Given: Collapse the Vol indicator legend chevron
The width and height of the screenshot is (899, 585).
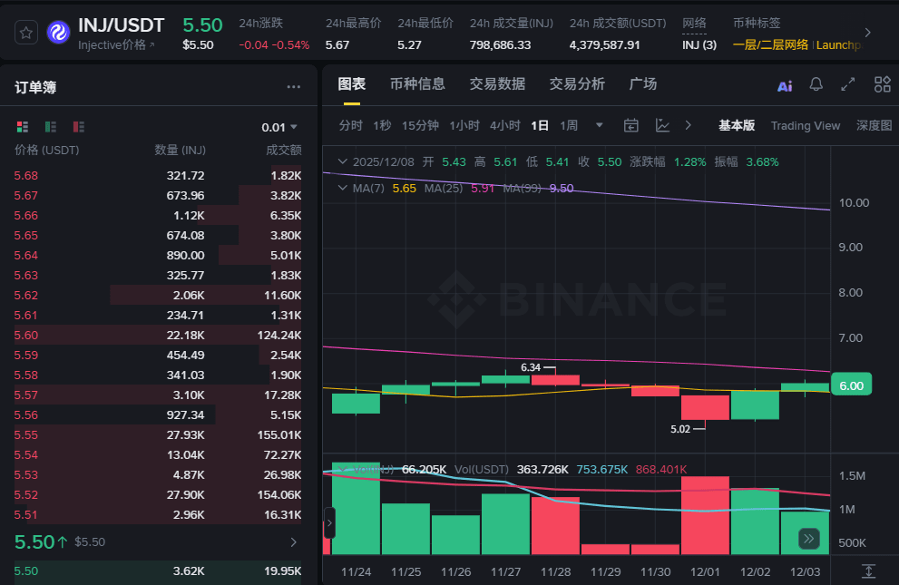Looking at the screenshot, I should pos(342,469).
